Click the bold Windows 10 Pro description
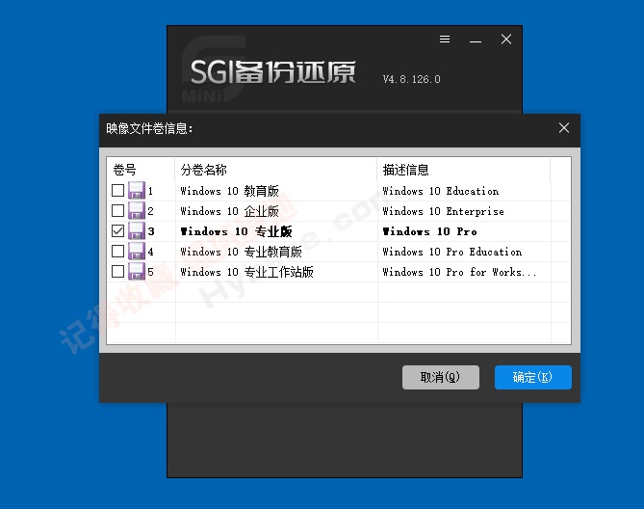The height and width of the screenshot is (509, 644). (x=429, y=231)
